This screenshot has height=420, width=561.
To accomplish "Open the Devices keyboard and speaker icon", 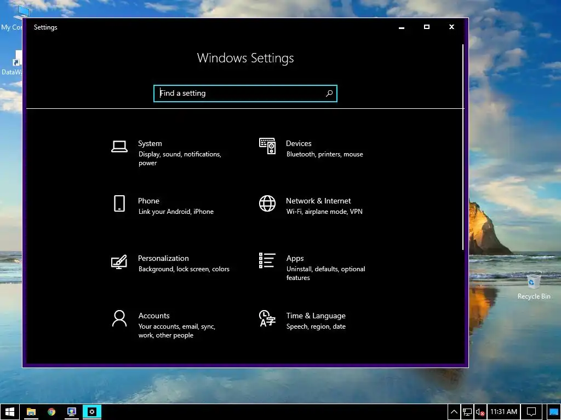I will point(267,146).
